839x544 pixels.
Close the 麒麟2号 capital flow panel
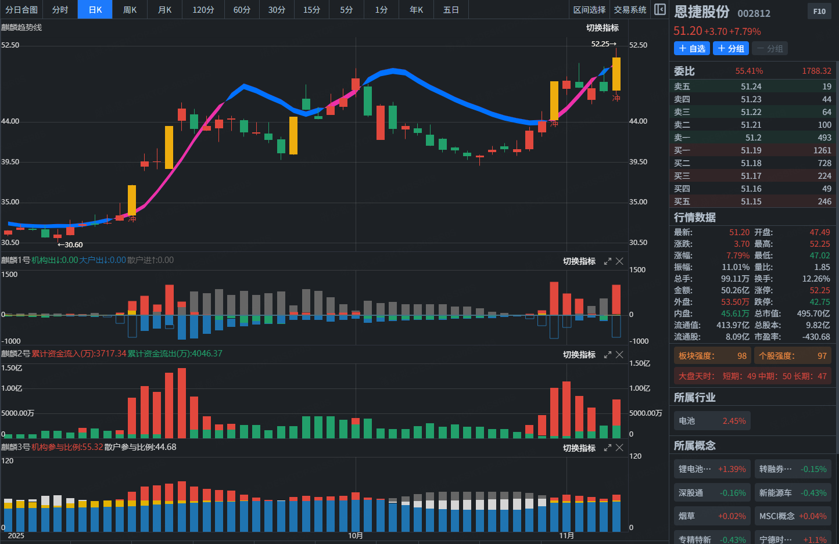tap(619, 355)
